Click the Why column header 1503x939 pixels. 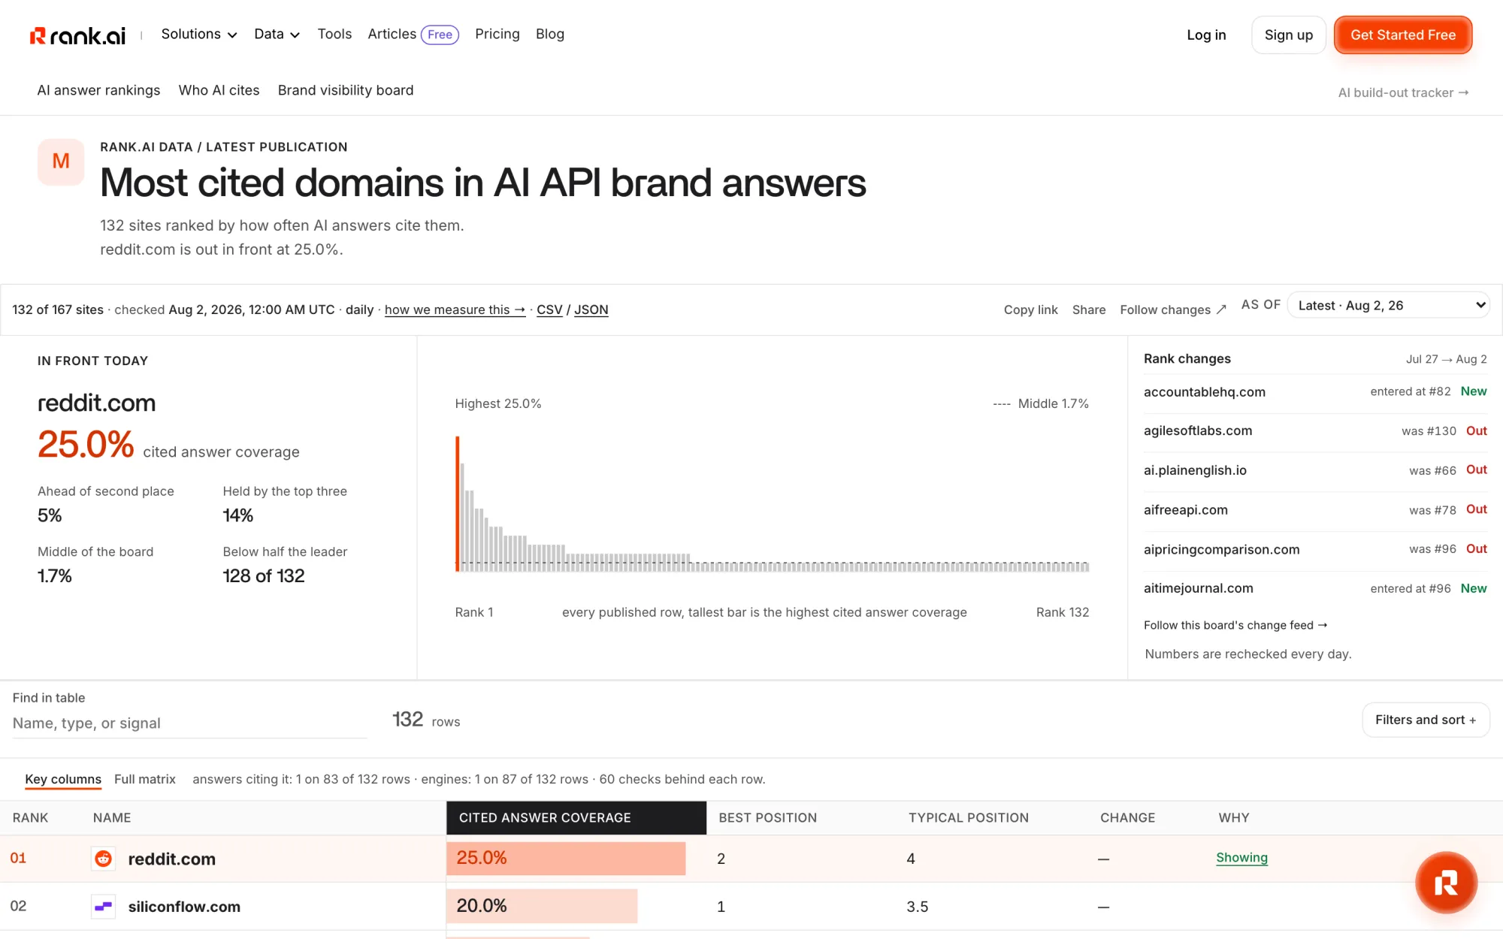[x=1234, y=817]
